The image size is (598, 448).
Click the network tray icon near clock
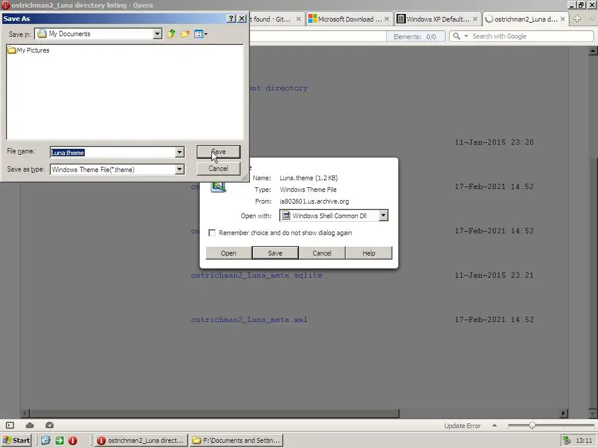[x=566, y=440]
